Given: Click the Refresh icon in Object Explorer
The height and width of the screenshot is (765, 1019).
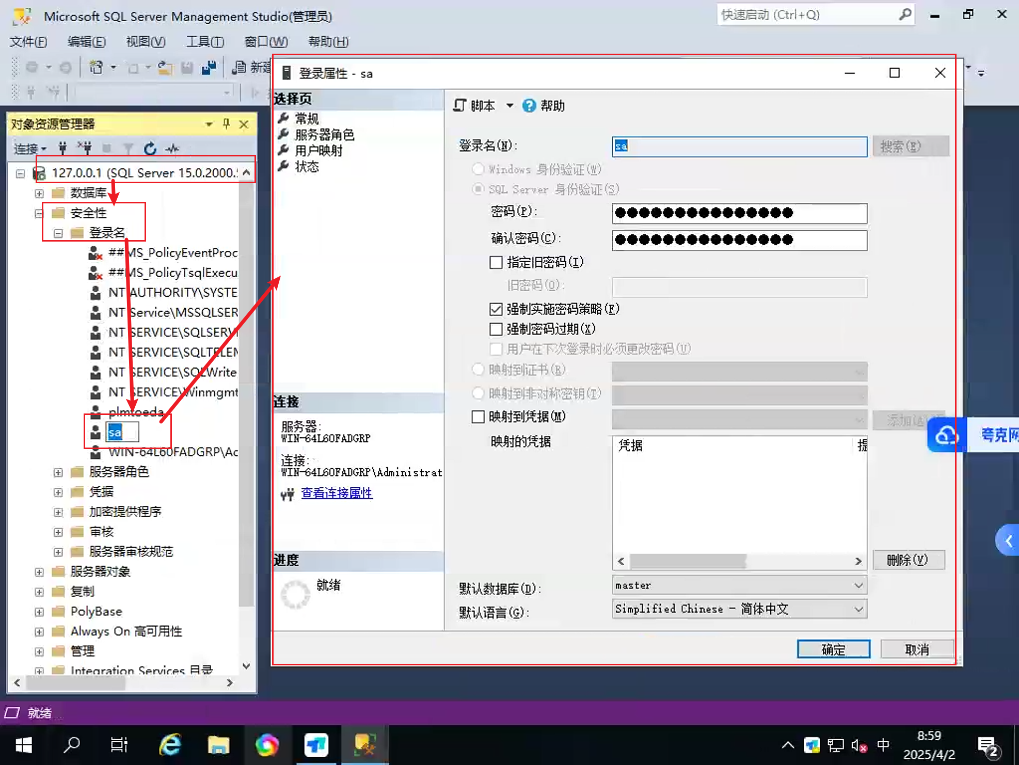Looking at the screenshot, I should 150,149.
